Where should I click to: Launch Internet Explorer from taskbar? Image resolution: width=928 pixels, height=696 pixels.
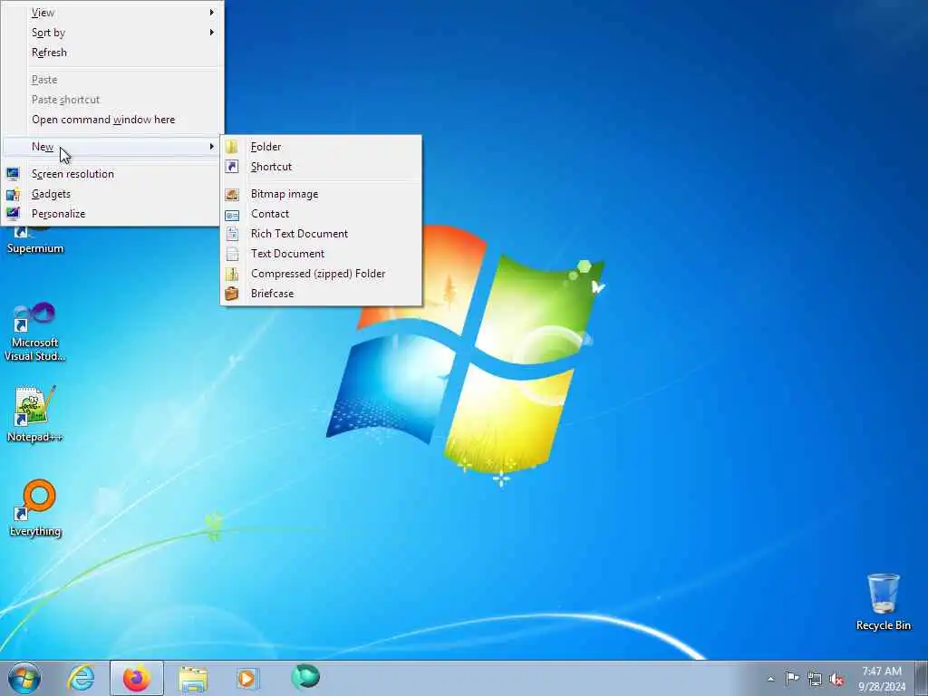pos(81,678)
